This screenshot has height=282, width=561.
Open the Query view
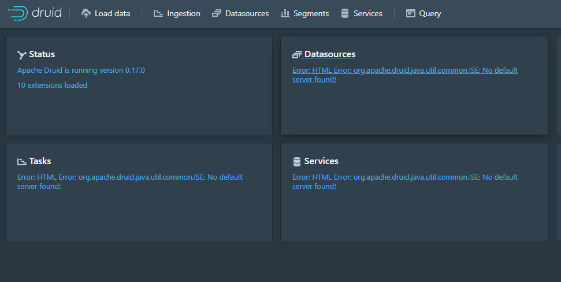[x=430, y=13]
